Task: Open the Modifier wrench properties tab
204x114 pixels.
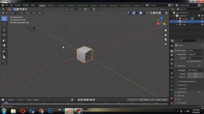Action: (x=172, y=77)
